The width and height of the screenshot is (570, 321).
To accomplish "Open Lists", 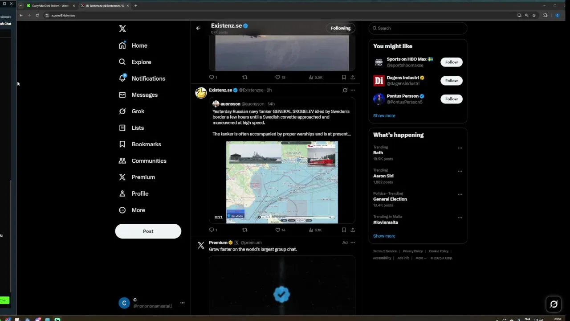I will coord(131,128).
